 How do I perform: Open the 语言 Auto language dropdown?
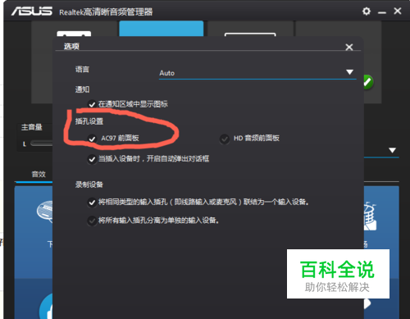pyautogui.click(x=257, y=73)
